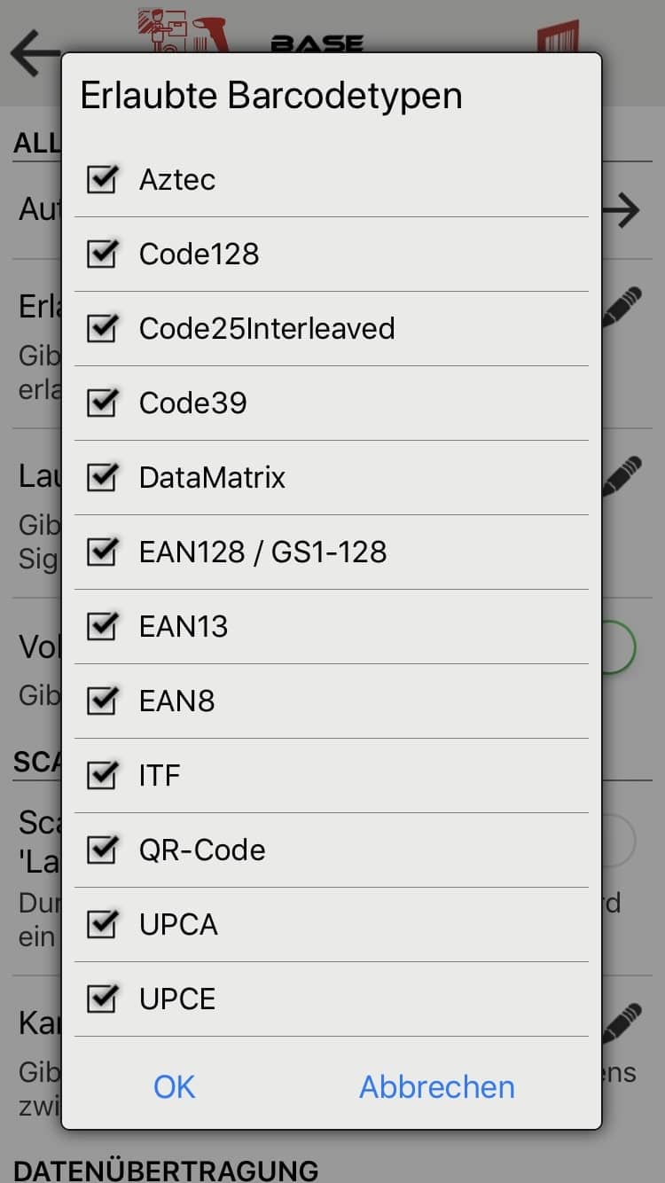
Task: Select the Code25Interleaved list entry
Action: point(332,328)
